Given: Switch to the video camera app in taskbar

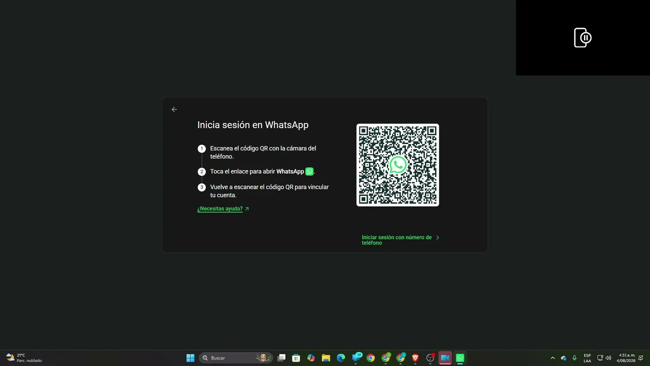Looking at the screenshot, I should pos(445,358).
